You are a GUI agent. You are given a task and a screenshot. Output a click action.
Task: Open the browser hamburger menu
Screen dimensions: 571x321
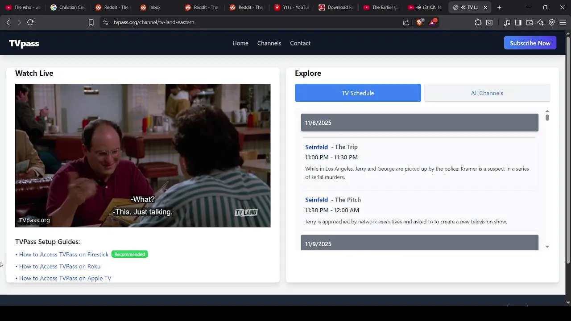563,22
